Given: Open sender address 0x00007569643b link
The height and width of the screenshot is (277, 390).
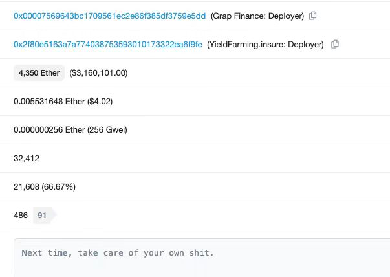Looking at the screenshot, I should [109, 16].
